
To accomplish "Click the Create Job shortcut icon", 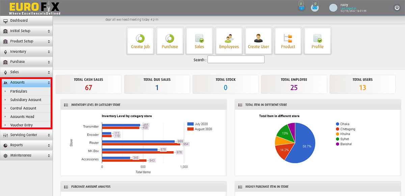I will pyautogui.click(x=140, y=41).
